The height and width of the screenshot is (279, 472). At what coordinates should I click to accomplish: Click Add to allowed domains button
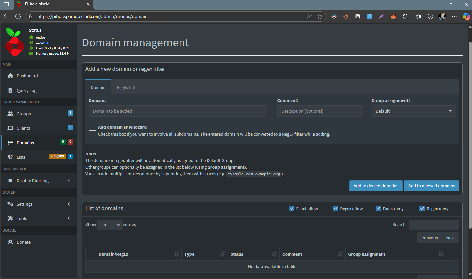point(431,186)
